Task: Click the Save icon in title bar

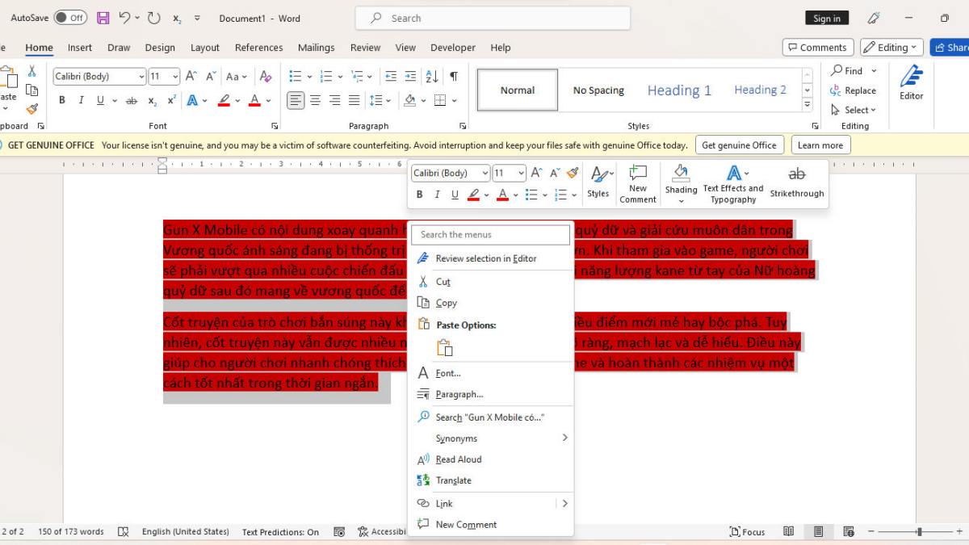Action: click(x=103, y=18)
